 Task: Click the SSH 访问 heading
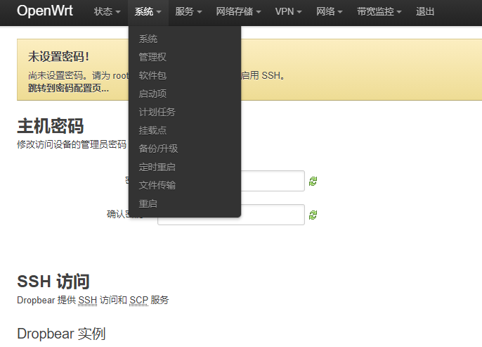coord(53,281)
